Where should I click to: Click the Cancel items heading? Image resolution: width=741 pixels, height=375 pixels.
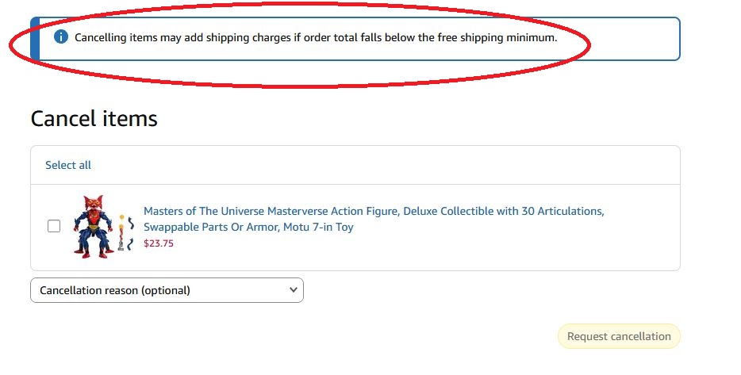[x=94, y=118]
